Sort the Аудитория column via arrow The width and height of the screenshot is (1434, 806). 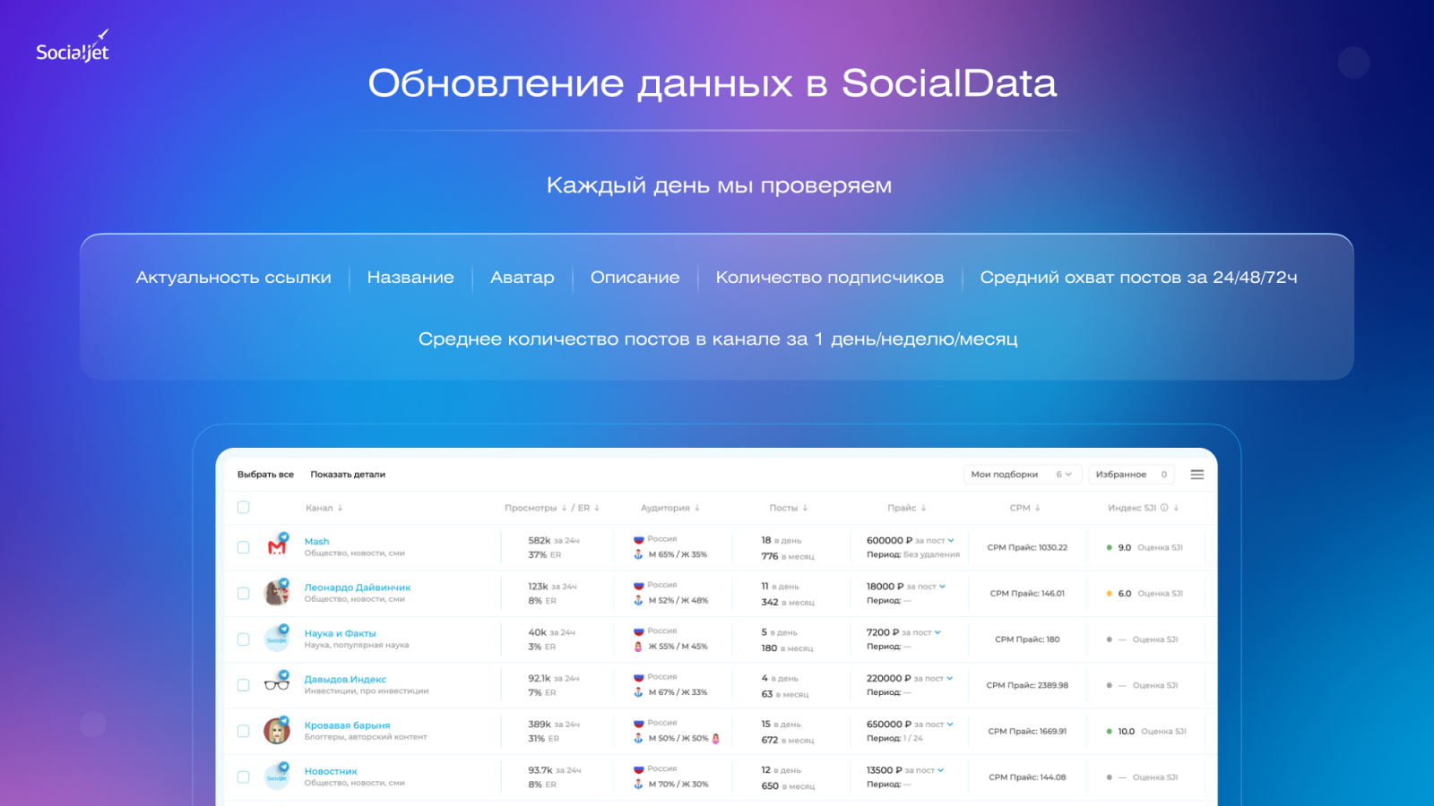(x=697, y=508)
